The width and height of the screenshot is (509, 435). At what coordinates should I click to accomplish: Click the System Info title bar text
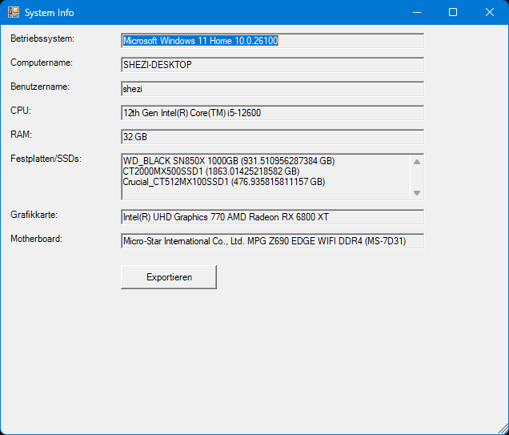coord(50,13)
